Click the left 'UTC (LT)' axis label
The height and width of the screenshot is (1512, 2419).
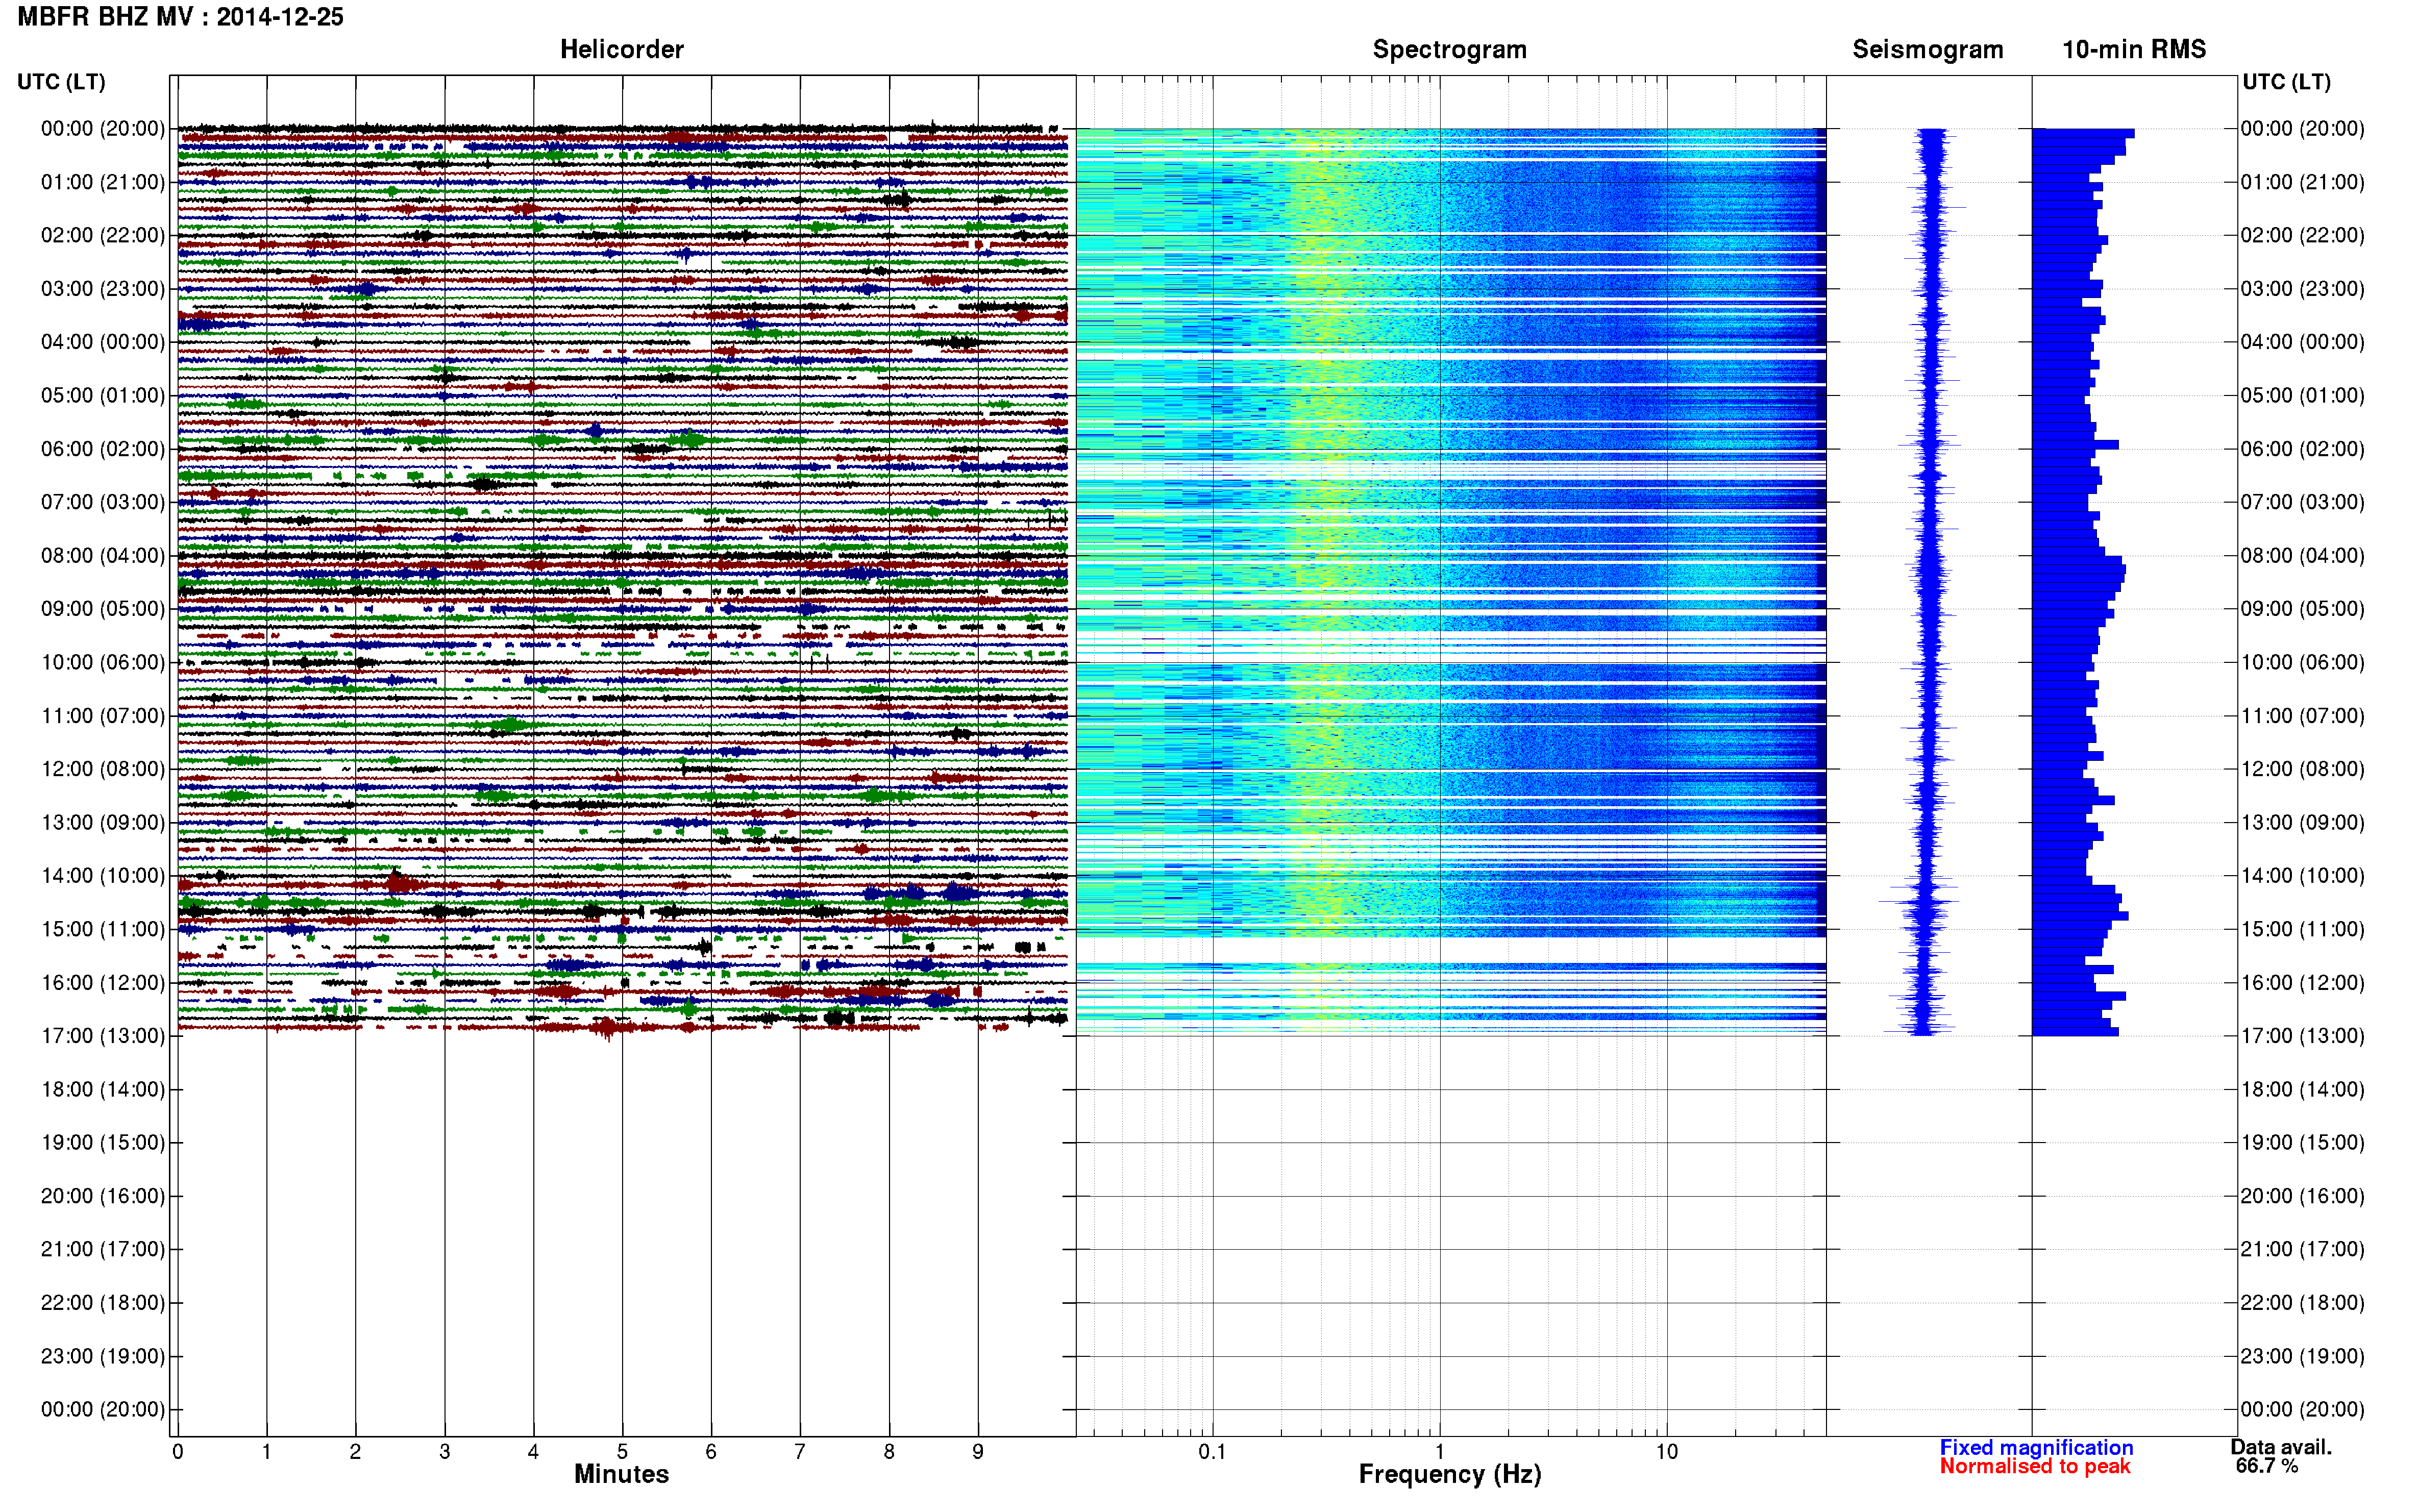point(61,82)
